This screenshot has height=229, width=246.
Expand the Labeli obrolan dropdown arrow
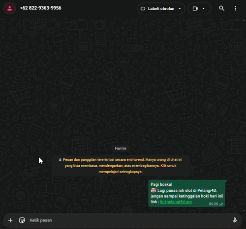(180, 9)
